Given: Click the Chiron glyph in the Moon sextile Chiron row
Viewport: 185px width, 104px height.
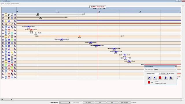Looking at the screenshot, I should 12,55.
